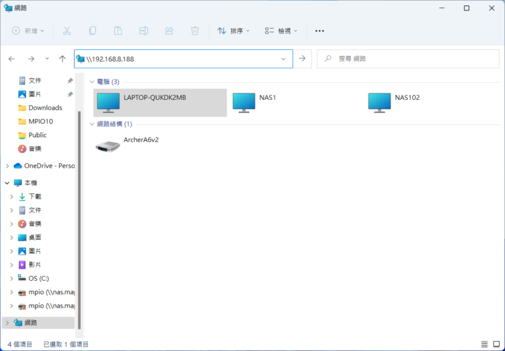Viewport: 505px width, 351px height.
Task: Select the OS (C:) drive
Action: tap(34, 279)
